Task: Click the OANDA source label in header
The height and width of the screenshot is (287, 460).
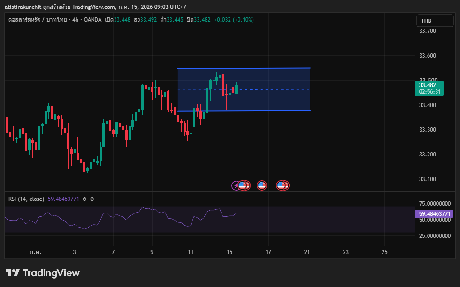Action: pos(93,20)
